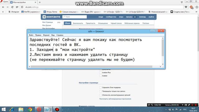Image resolution: width=199 pixels, height=112 pixels.
Task: Open Bandicam recorder from the taskbar
Action: click(57, 110)
